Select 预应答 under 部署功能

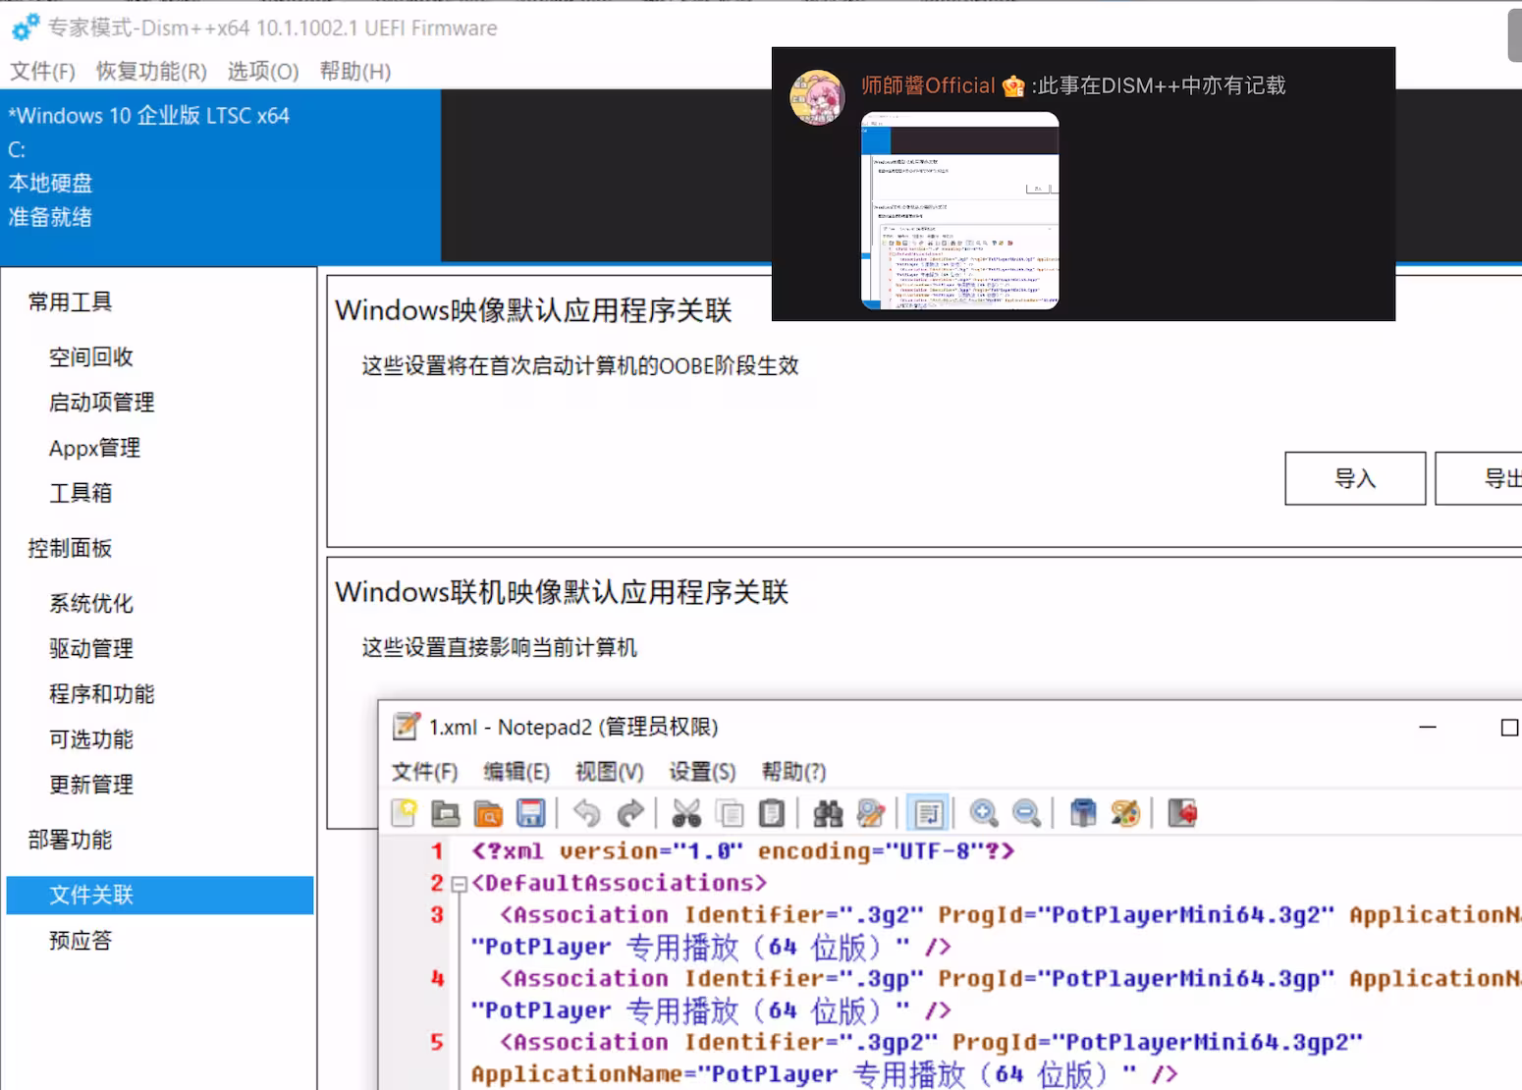[80, 940]
